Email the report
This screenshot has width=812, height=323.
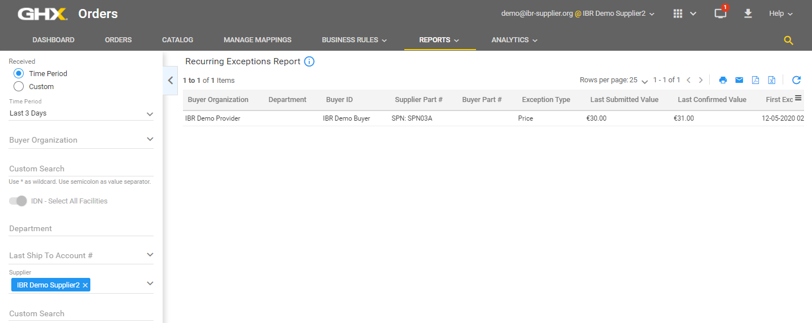739,80
